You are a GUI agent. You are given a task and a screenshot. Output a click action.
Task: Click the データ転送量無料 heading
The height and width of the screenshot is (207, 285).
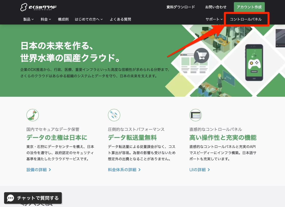click(132, 138)
